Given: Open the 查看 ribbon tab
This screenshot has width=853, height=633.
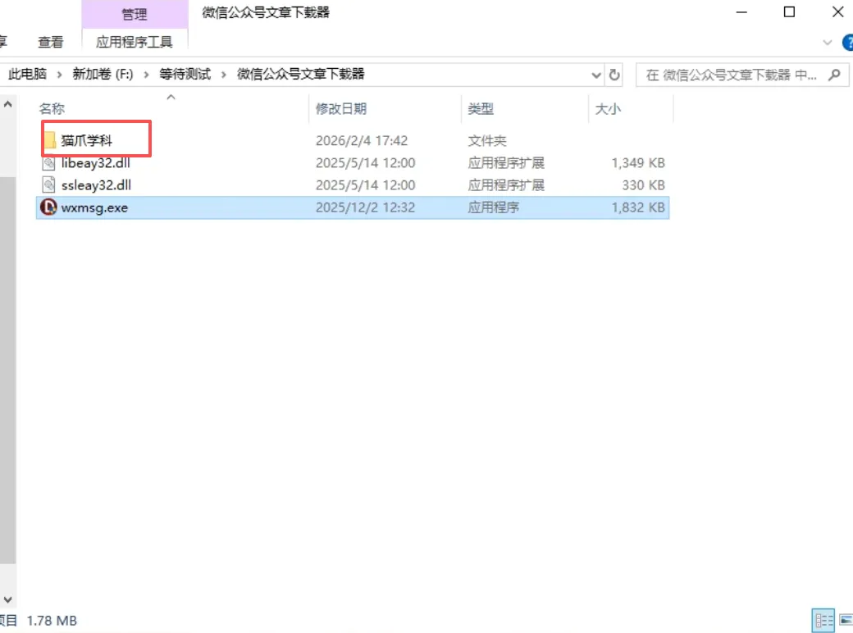Looking at the screenshot, I should [x=51, y=42].
